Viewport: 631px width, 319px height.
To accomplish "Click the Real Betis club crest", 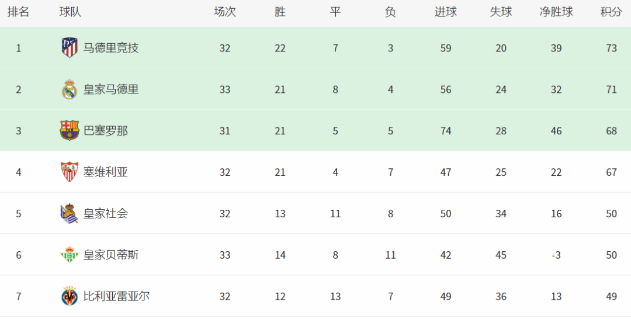I will [x=70, y=255].
